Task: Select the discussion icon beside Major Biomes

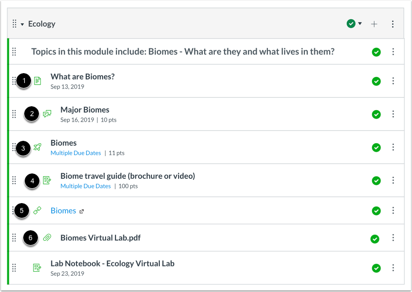Action: pos(46,114)
